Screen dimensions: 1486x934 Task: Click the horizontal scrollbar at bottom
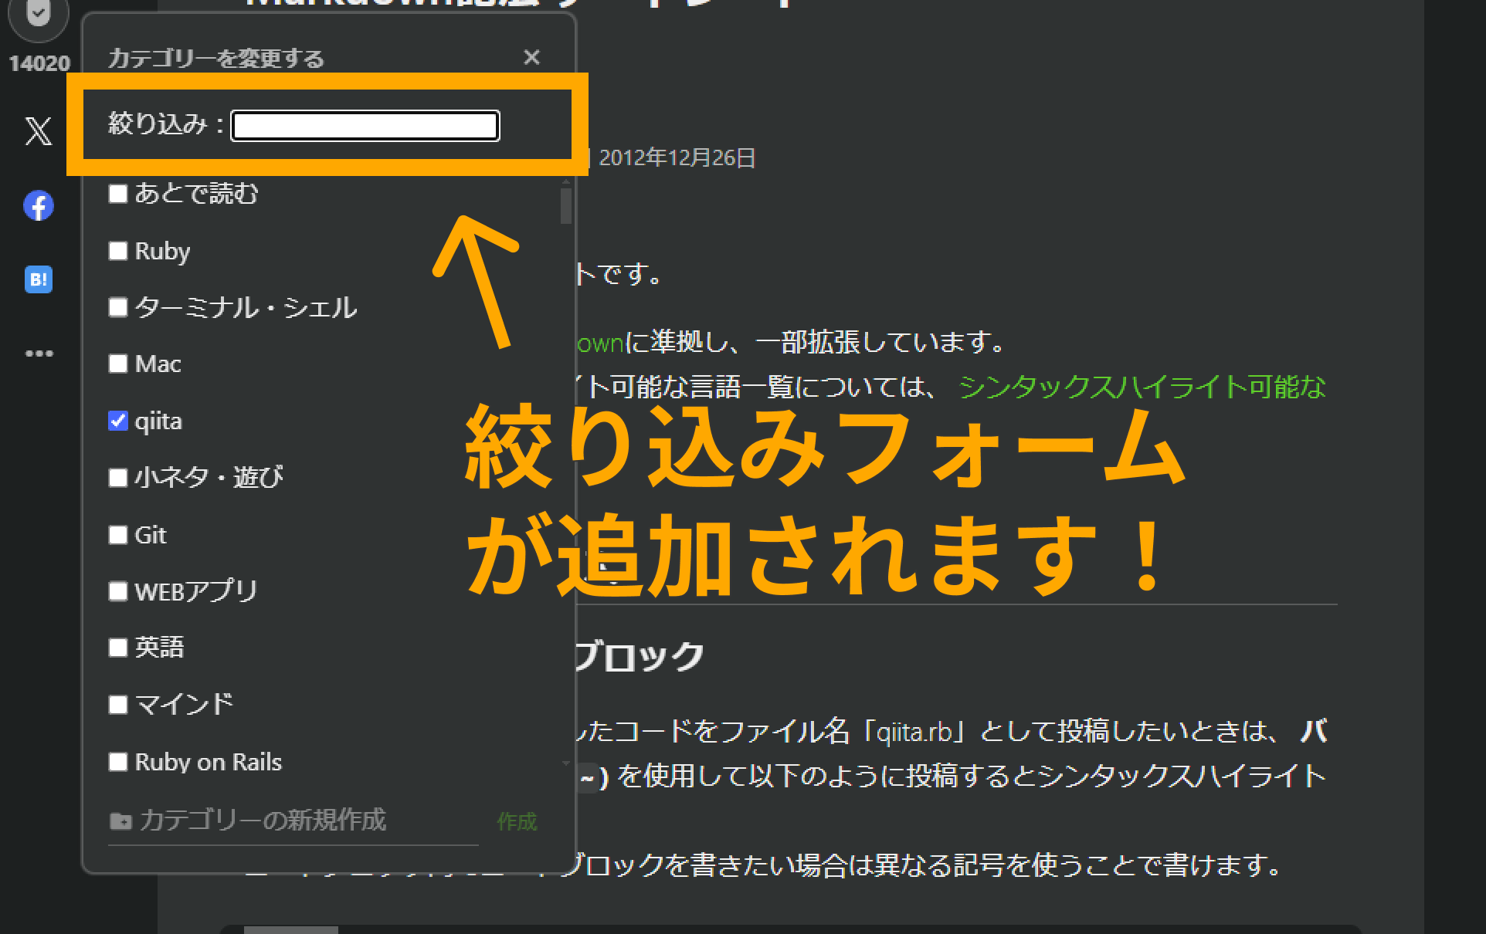(291, 929)
